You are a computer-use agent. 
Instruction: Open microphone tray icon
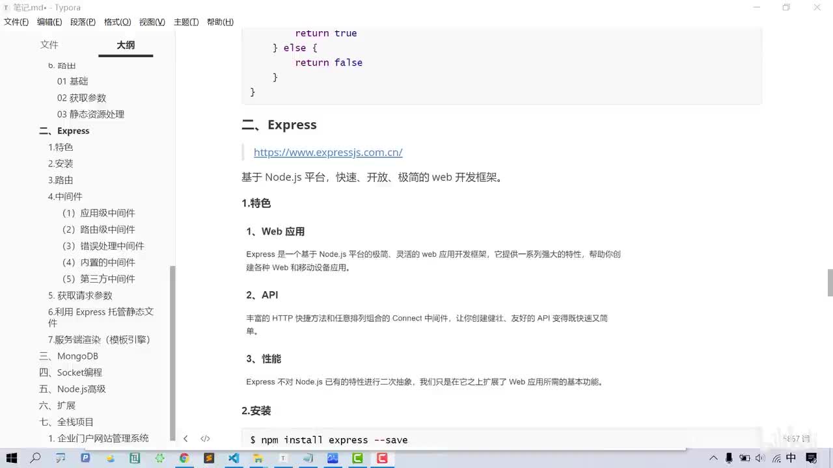coord(730,458)
